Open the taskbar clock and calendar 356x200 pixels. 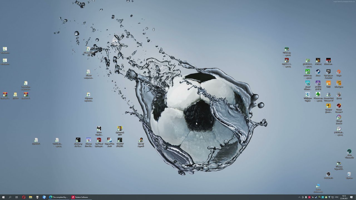(344, 197)
